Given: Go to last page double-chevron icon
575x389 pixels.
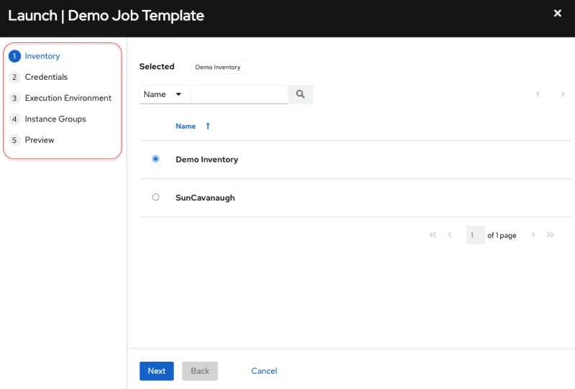Looking at the screenshot, I should click(551, 235).
